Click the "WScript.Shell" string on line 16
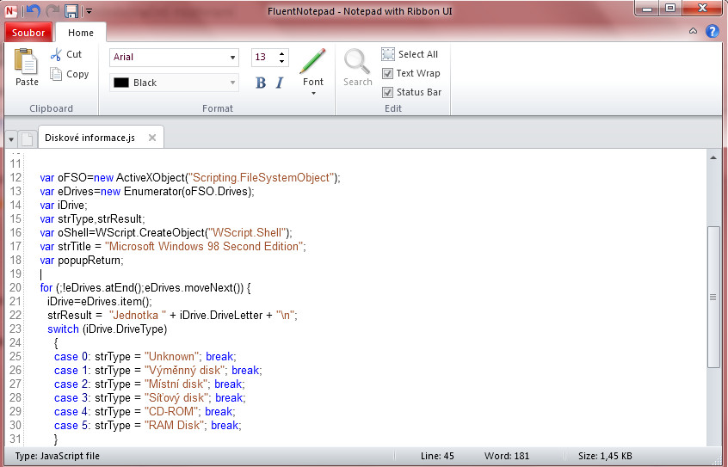The width and height of the screenshot is (728, 467). point(246,233)
